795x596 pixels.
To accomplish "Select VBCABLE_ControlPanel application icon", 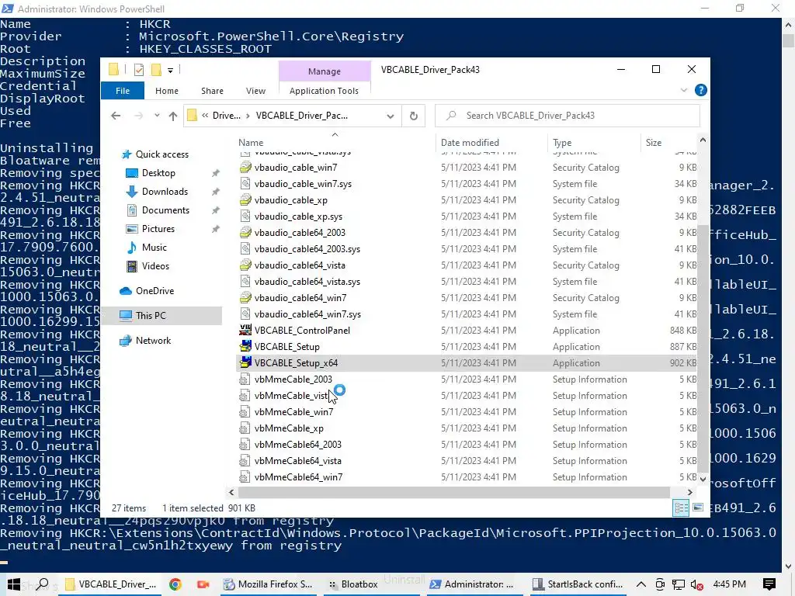I will (245, 331).
